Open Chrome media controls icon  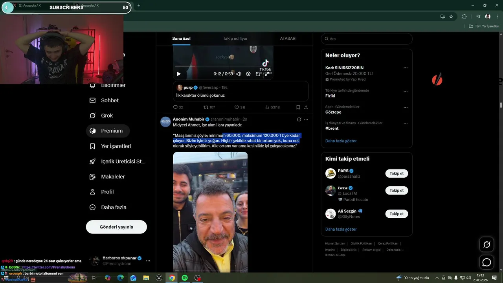pyautogui.click(x=478, y=17)
